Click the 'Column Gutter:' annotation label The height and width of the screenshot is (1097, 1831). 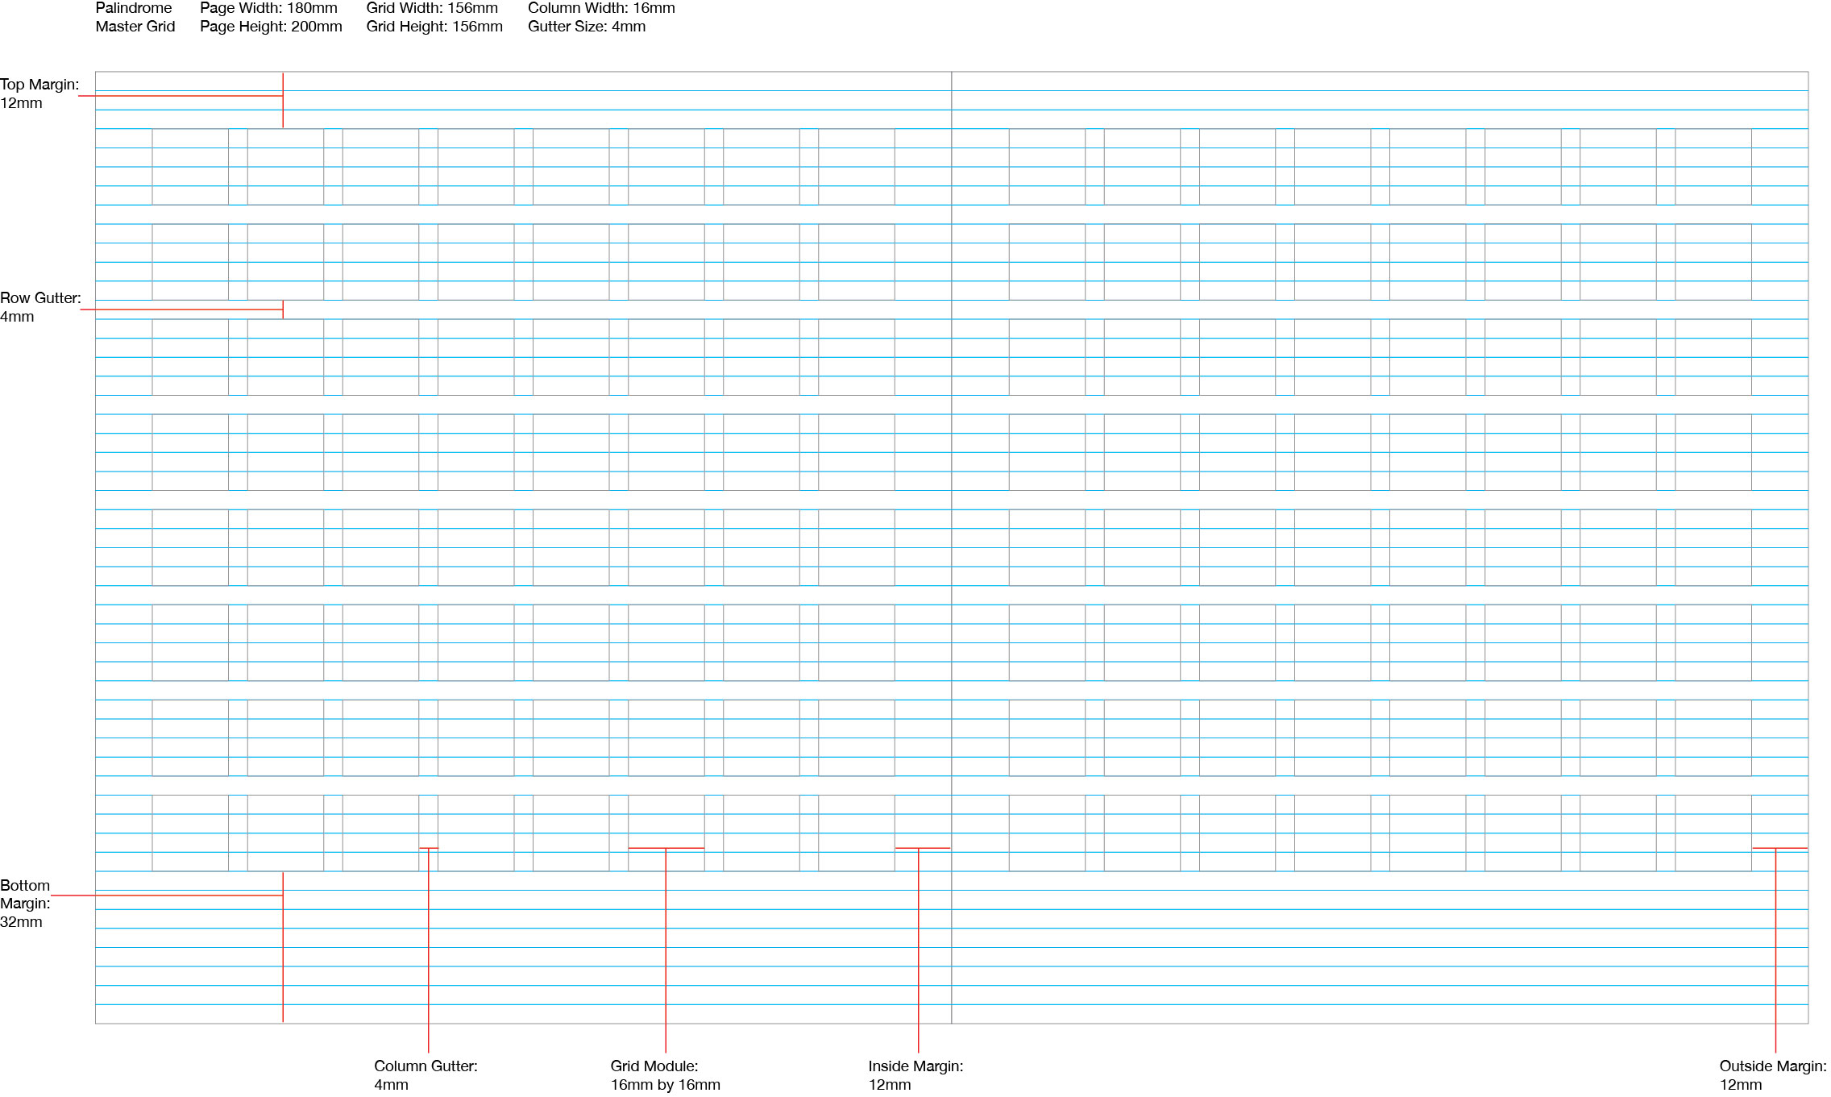coord(426,1066)
